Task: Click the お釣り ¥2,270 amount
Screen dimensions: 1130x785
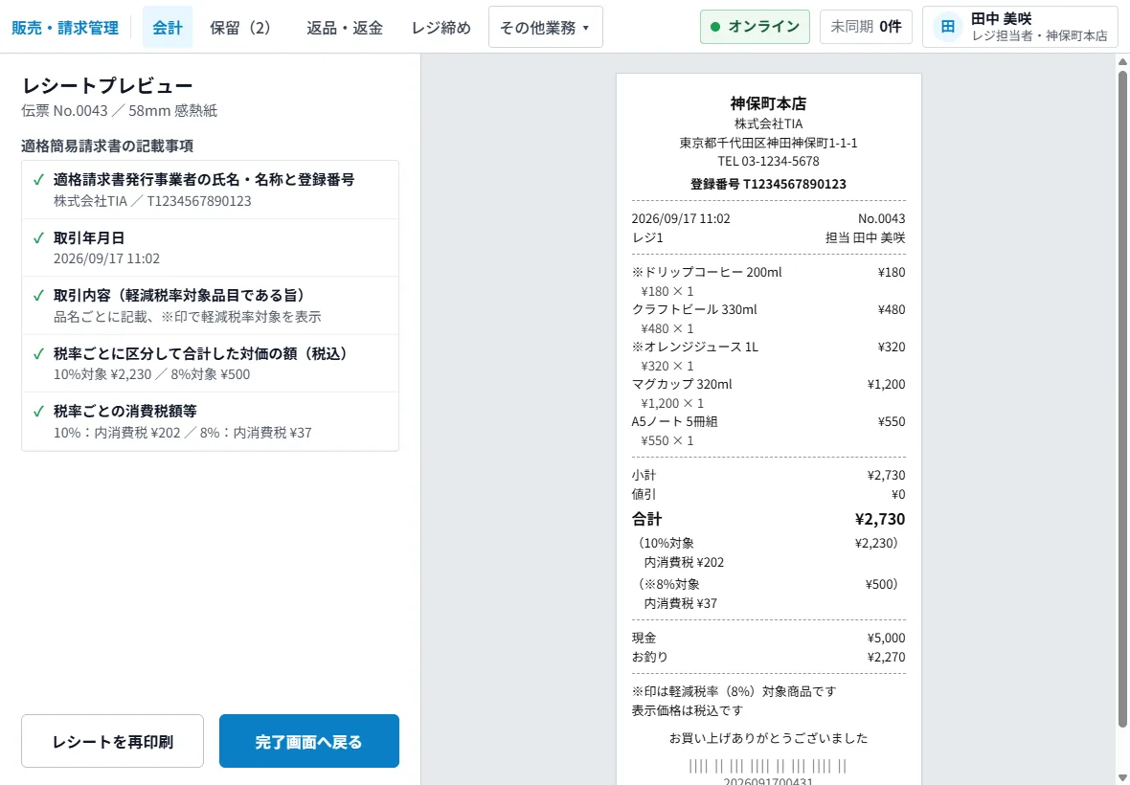Action: (x=887, y=657)
